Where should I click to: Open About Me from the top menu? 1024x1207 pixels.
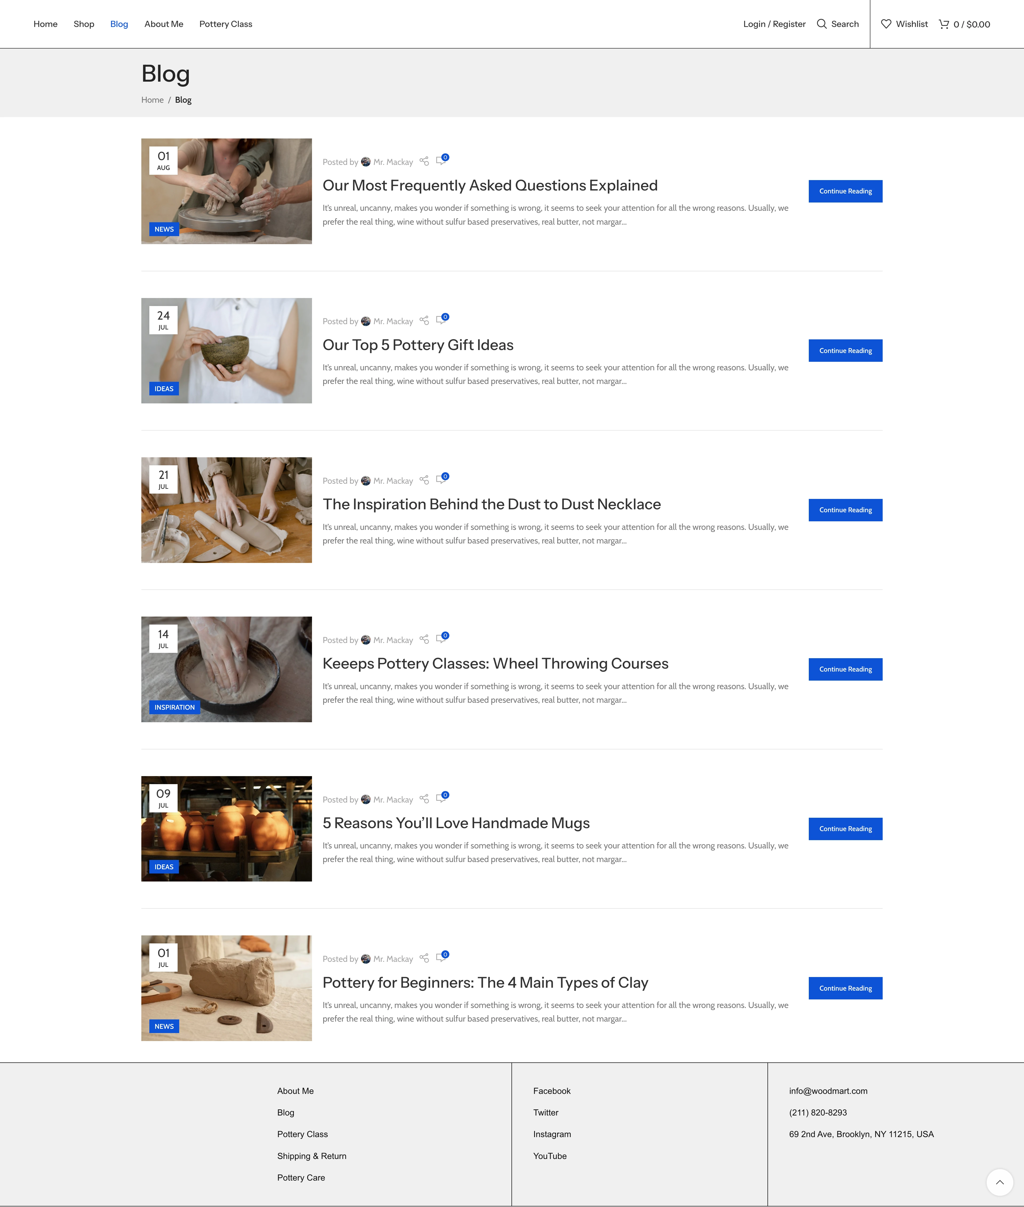(164, 24)
